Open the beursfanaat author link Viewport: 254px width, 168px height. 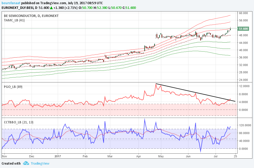pos(11,3)
